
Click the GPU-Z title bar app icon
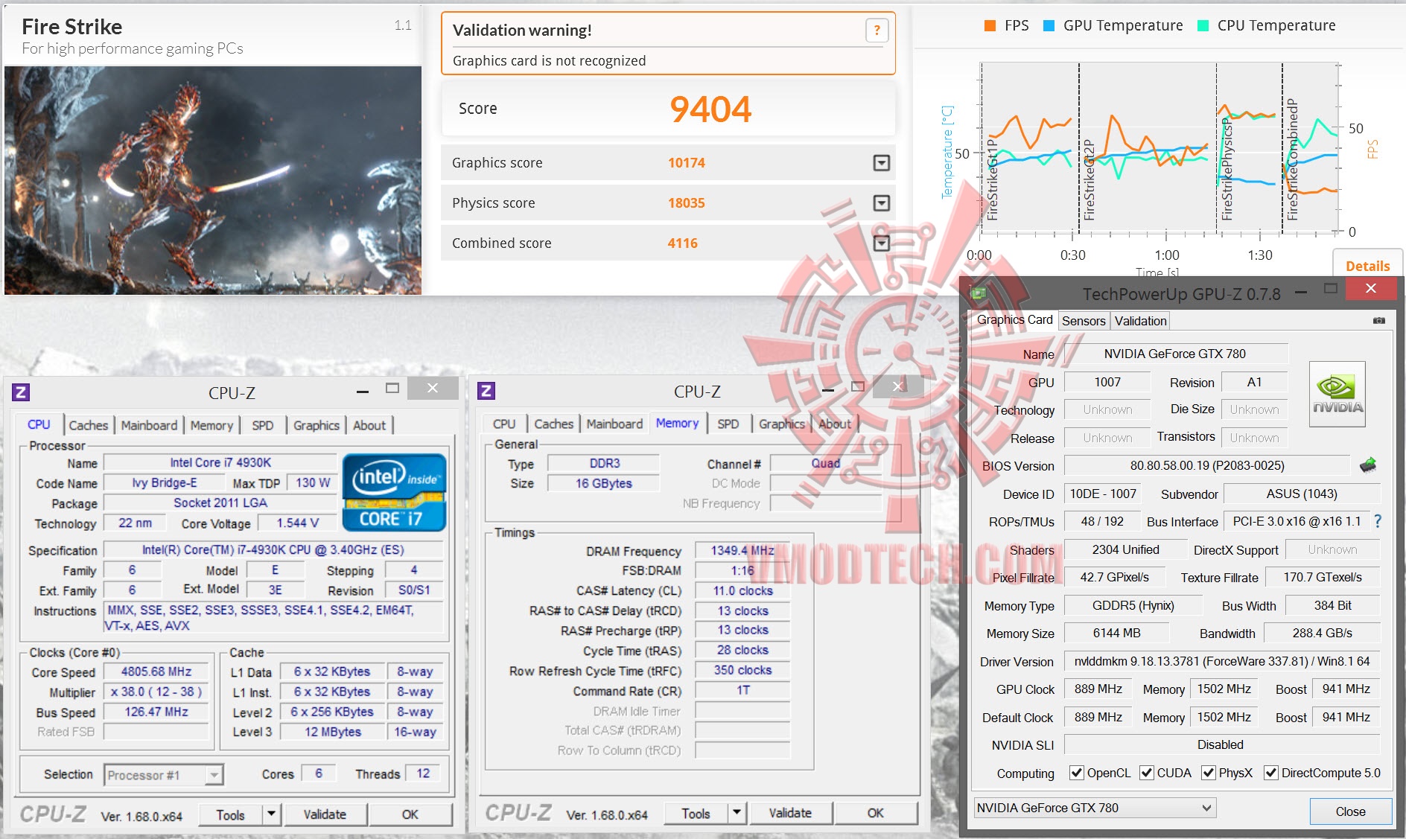[978, 293]
